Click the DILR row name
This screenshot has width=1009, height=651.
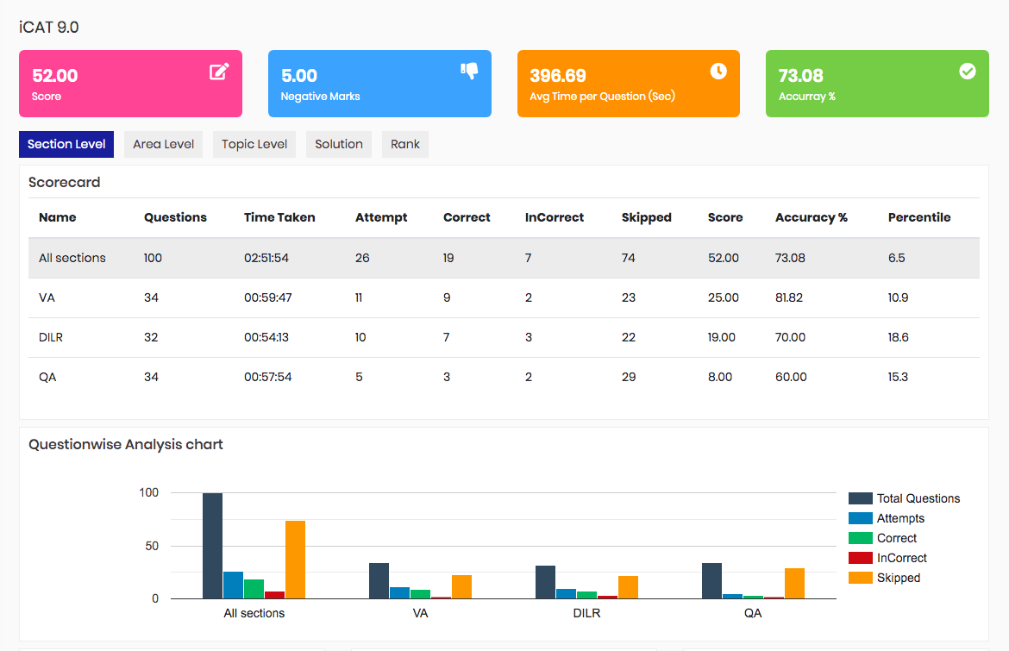pyautogui.click(x=51, y=337)
